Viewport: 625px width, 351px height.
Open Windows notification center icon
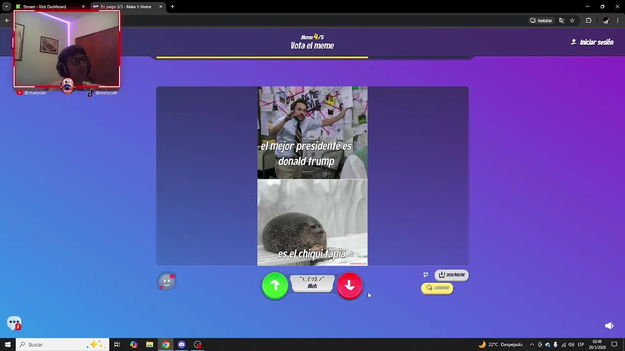pos(615,345)
